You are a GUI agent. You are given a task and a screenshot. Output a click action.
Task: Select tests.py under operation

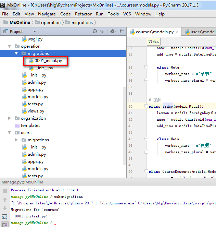click(x=35, y=104)
